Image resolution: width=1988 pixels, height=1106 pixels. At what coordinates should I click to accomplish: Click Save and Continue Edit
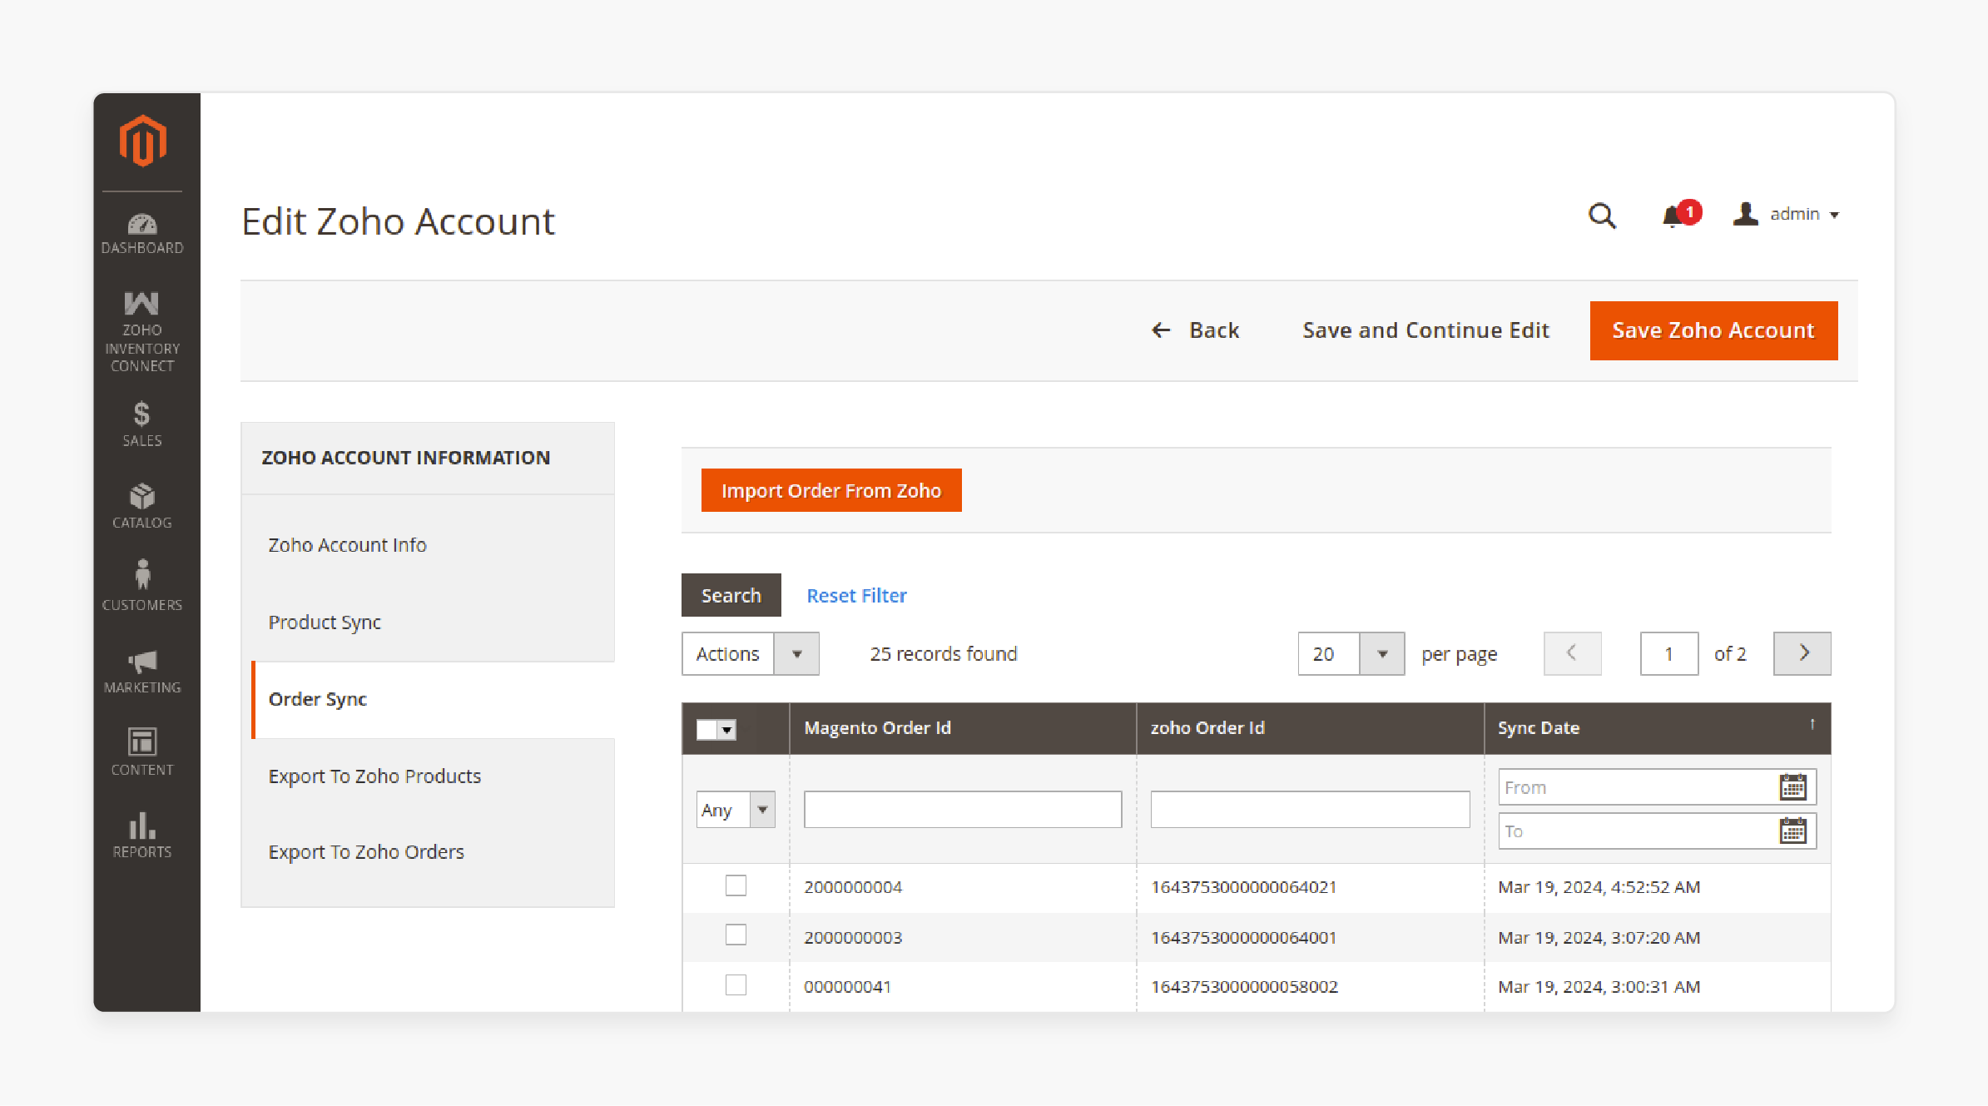[x=1425, y=330]
